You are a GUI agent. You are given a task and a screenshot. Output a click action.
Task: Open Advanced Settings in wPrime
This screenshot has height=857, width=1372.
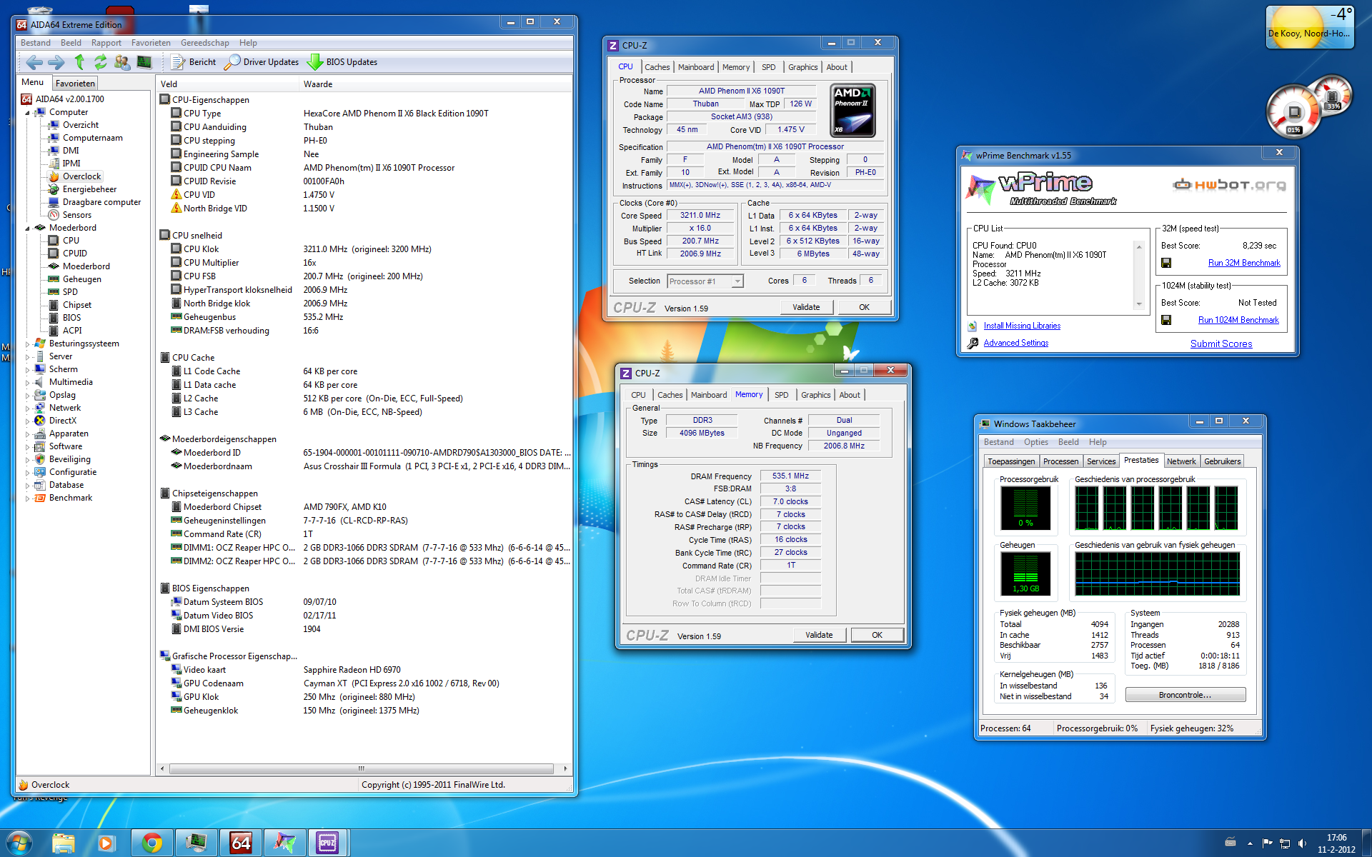point(1015,343)
